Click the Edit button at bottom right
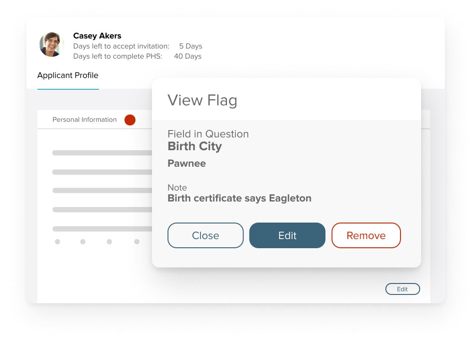476x343 pixels. [402, 289]
